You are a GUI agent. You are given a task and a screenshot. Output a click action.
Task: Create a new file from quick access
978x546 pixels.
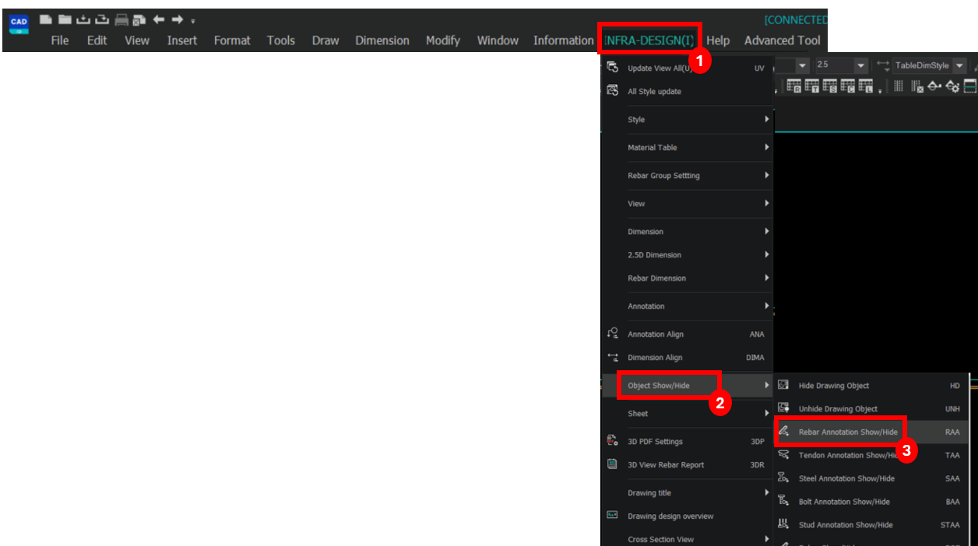click(x=45, y=19)
